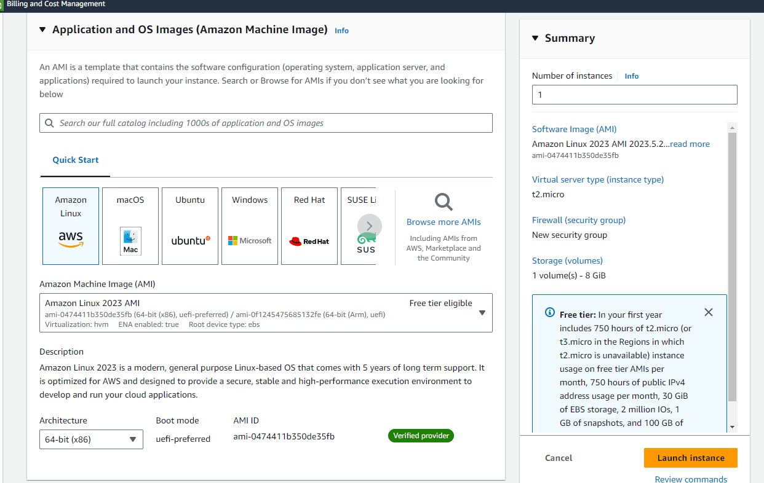Collapse the Summary panel

point(535,37)
